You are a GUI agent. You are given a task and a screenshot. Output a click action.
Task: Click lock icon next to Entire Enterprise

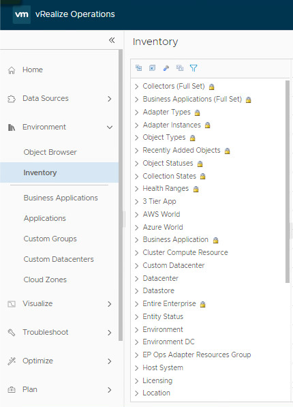[202, 304]
